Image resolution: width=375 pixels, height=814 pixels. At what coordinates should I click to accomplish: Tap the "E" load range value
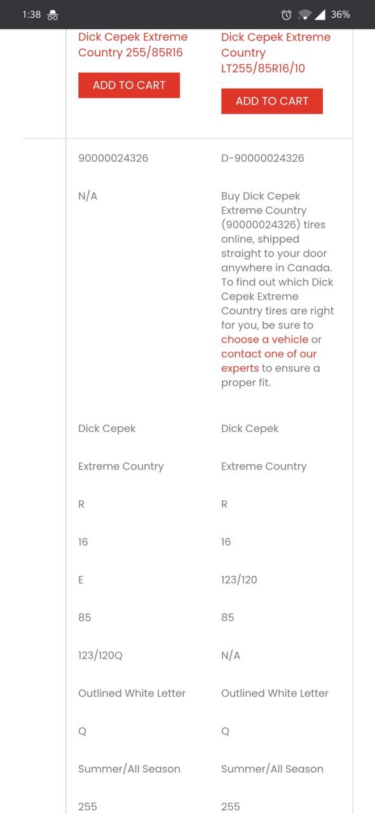81,580
